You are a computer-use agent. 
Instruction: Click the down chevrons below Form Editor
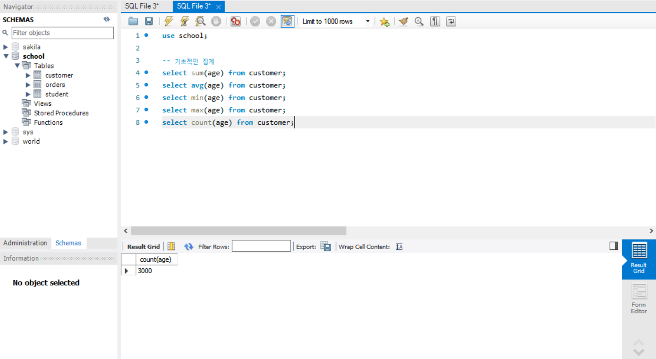pyautogui.click(x=639, y=352)
